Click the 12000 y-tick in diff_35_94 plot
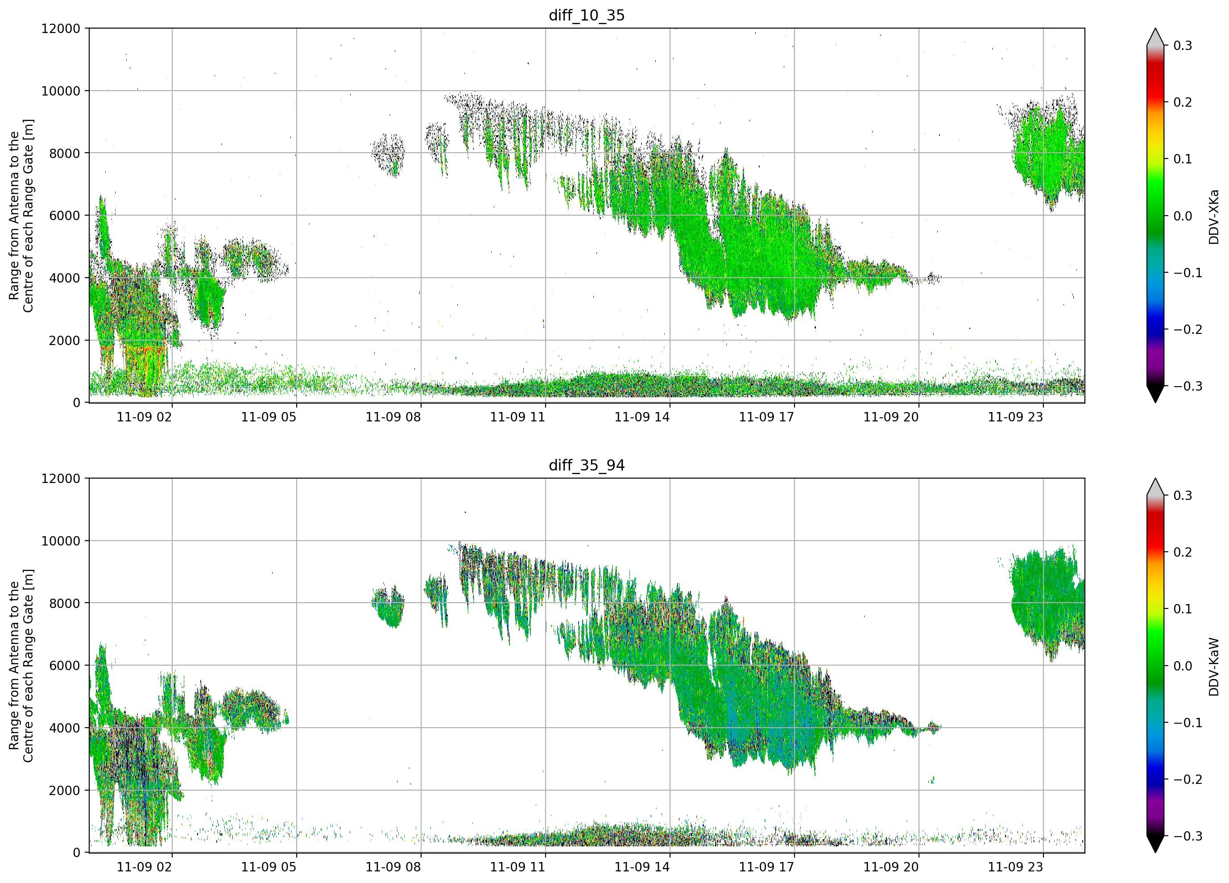The height and width of the screenshot is (883, 1229). (60, 479)
